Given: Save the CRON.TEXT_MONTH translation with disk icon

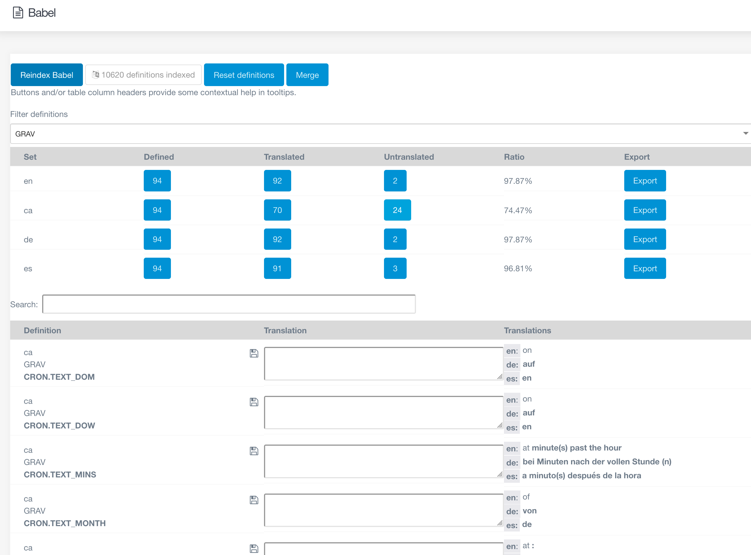Looking at the screenshot, I should (254, 500).
